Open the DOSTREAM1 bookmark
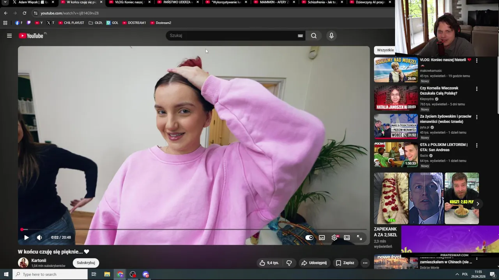The width and height of the screenshot is (499, 280). (x=134, y=23)
